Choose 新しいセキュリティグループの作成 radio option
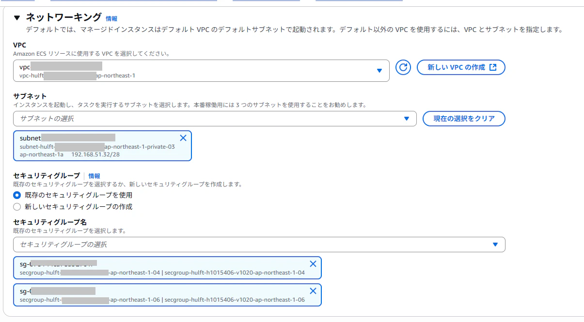This screenshot has width=584, height=322. pos(17,207)
